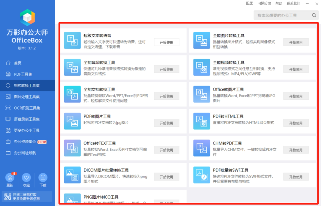This screenshot has width=321, height=206.
Task: Open the 全能视频转换工具 icon
Action: click(x=202, y=67)
